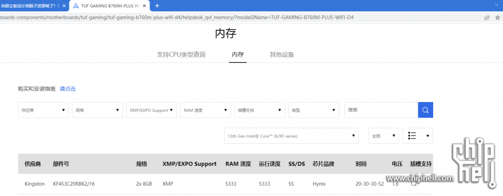503x196 pixels.
Task: Click the 请点击 link
Action: pyautogui.click(x=68, y=89)
